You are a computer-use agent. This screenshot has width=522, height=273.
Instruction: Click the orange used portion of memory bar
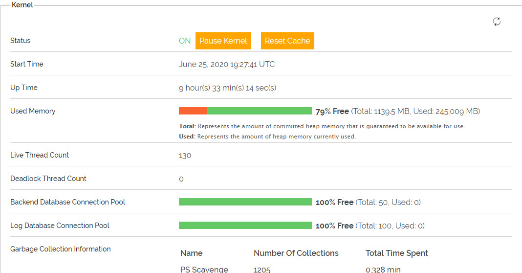193,111
